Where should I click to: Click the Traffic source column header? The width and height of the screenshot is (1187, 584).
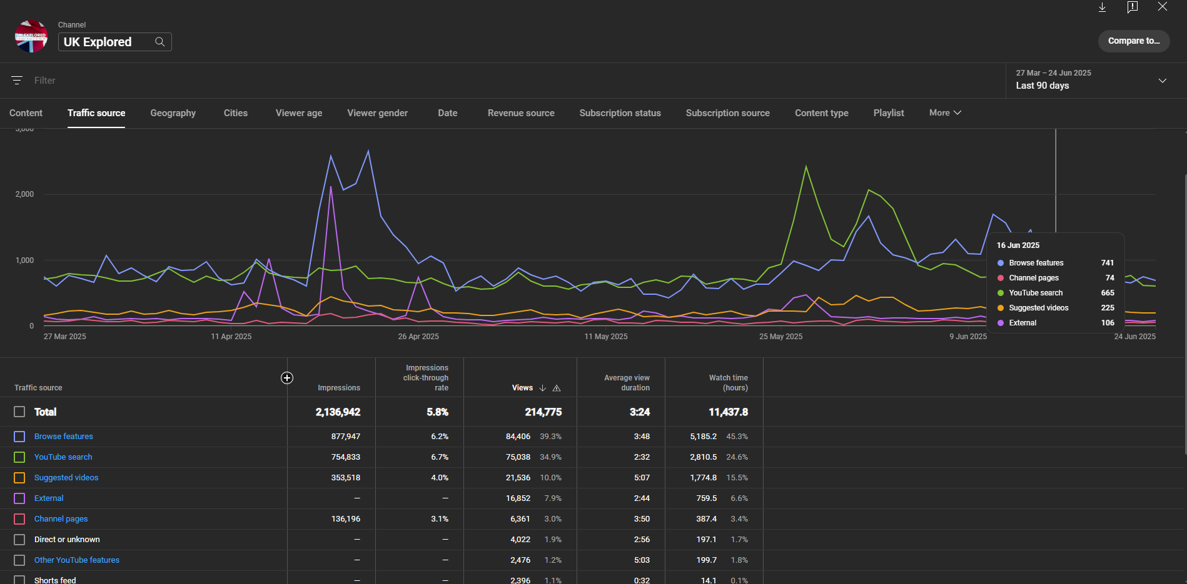point(38,388)
